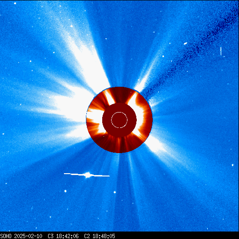Click the bright star below the planet streak's left end
Viewport: 239px width, 239px height.
click(65, 191)
